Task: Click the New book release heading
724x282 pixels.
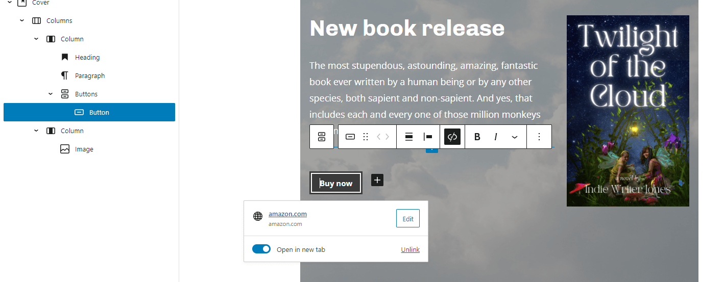Action: coord(407,28)
